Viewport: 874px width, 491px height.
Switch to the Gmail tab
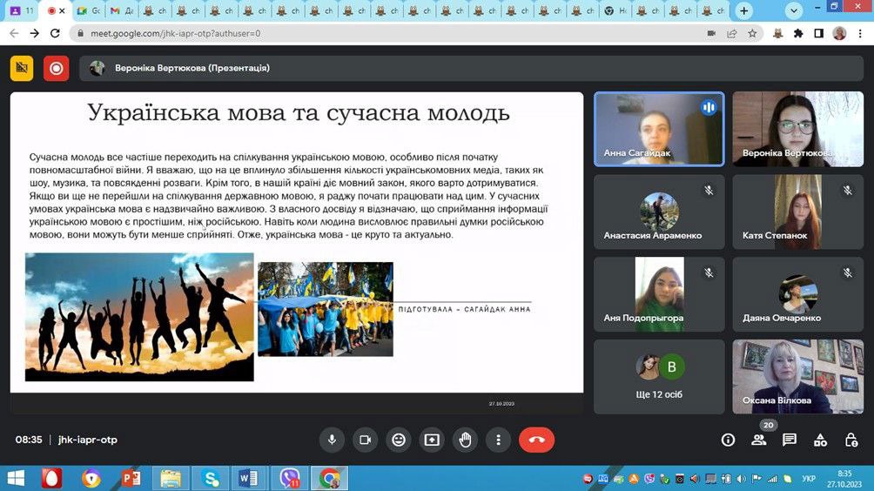pyautogui.click(x=122, y=10)
